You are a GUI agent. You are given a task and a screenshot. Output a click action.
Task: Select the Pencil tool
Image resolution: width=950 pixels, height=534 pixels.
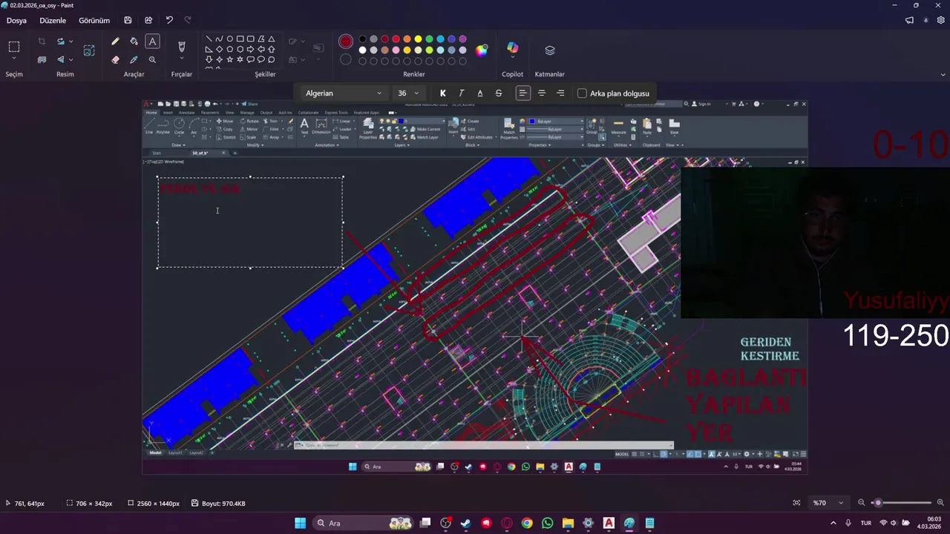pyautogui.click(x=115, y=42)
